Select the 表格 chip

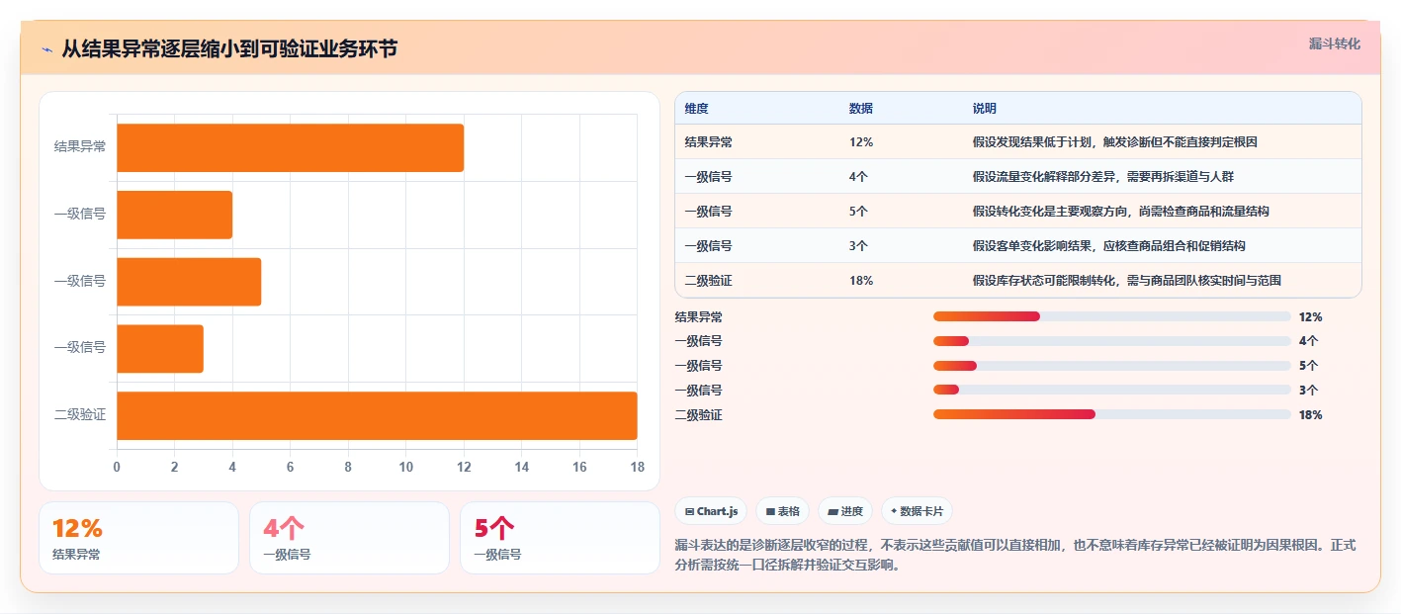point(782,511)
